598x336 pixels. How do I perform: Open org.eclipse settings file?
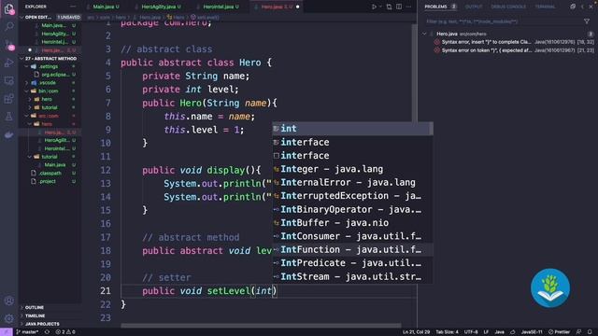pyautogui.click(x=50, y=75)
